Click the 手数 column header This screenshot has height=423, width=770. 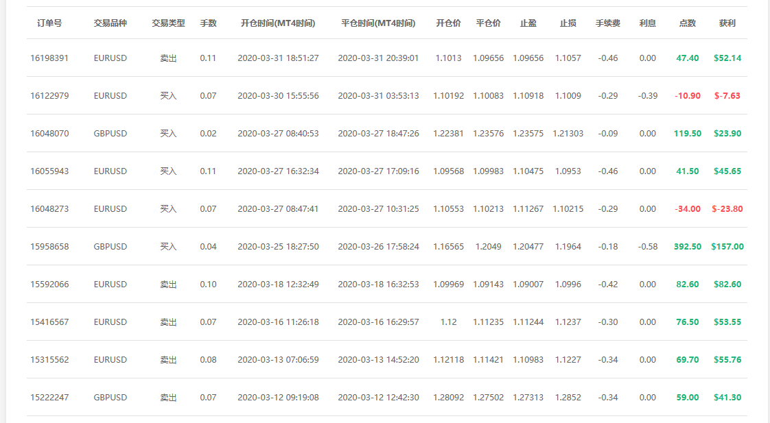point(208,23)
